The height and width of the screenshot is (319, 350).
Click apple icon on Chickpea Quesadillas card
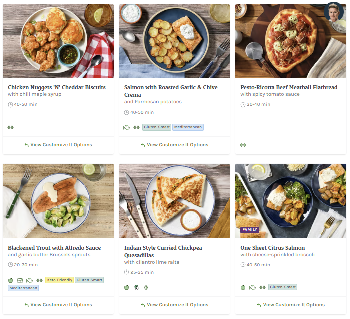coord(127,287)
